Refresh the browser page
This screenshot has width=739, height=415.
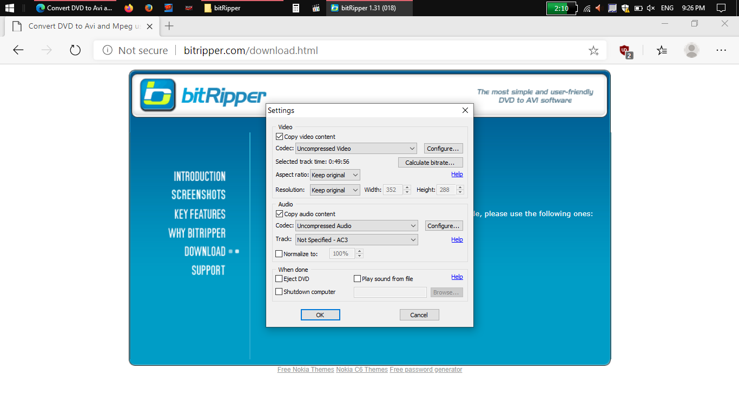[75, 50]
